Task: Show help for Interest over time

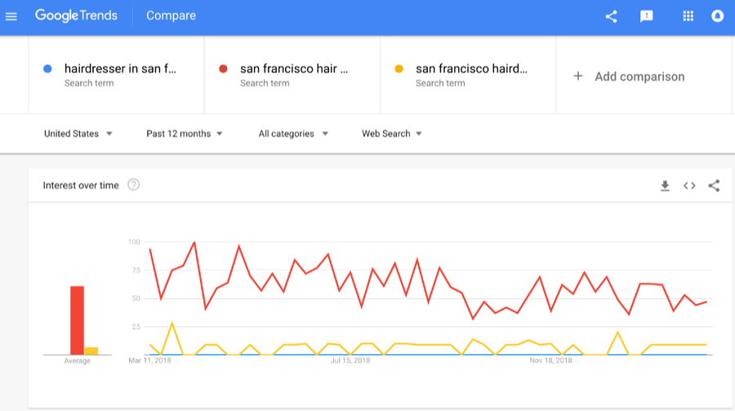Action: point(134,185)
